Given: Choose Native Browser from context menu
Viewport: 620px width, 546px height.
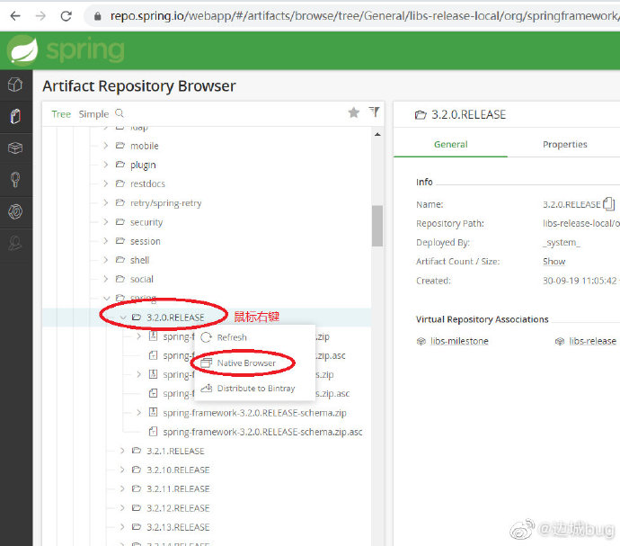Looking at the screenshot, I should [246, 363].
